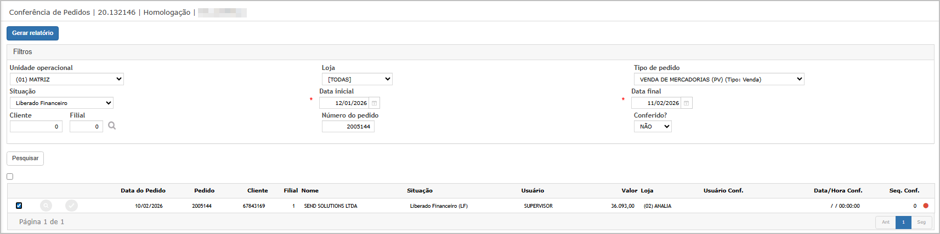Check the select-all checkbox above table

10,177
